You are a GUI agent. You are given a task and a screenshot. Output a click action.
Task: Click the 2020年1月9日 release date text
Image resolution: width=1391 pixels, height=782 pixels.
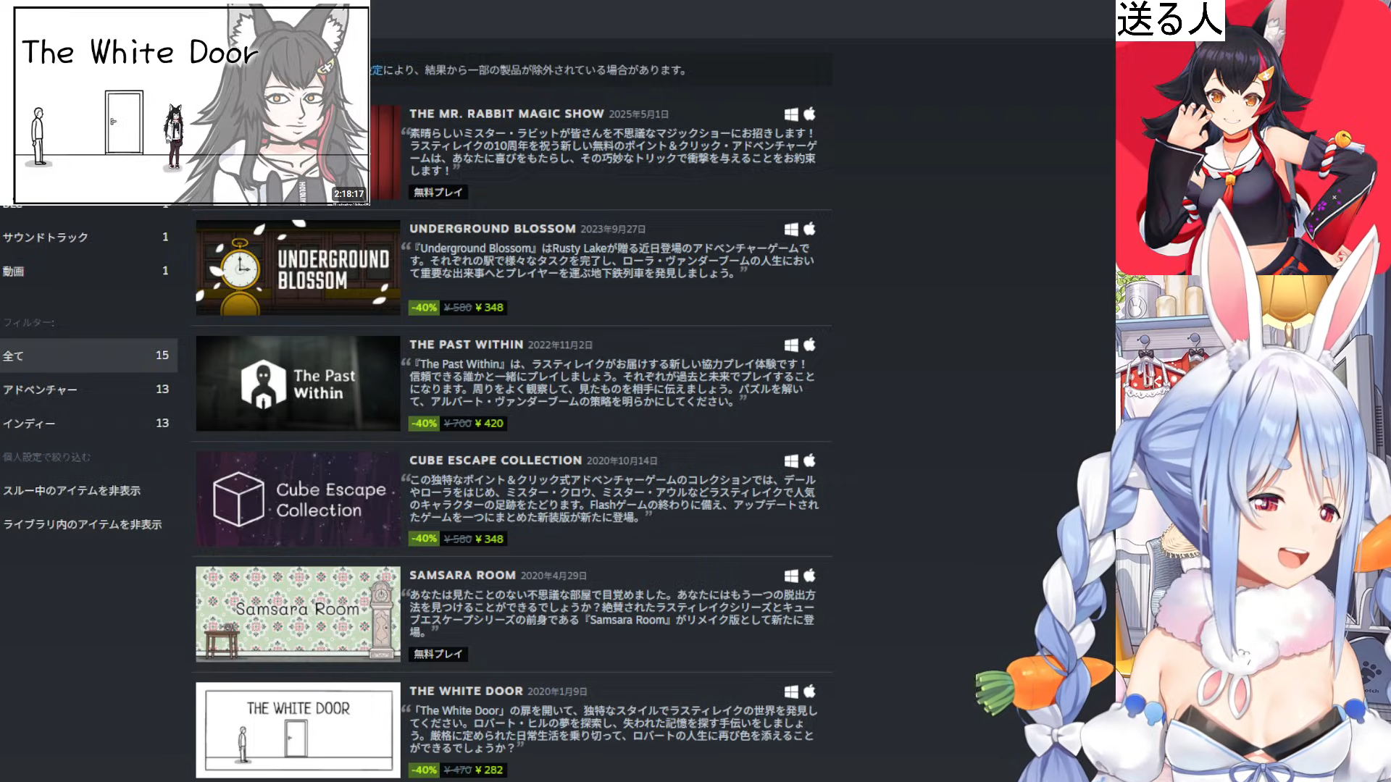(557, 692)
